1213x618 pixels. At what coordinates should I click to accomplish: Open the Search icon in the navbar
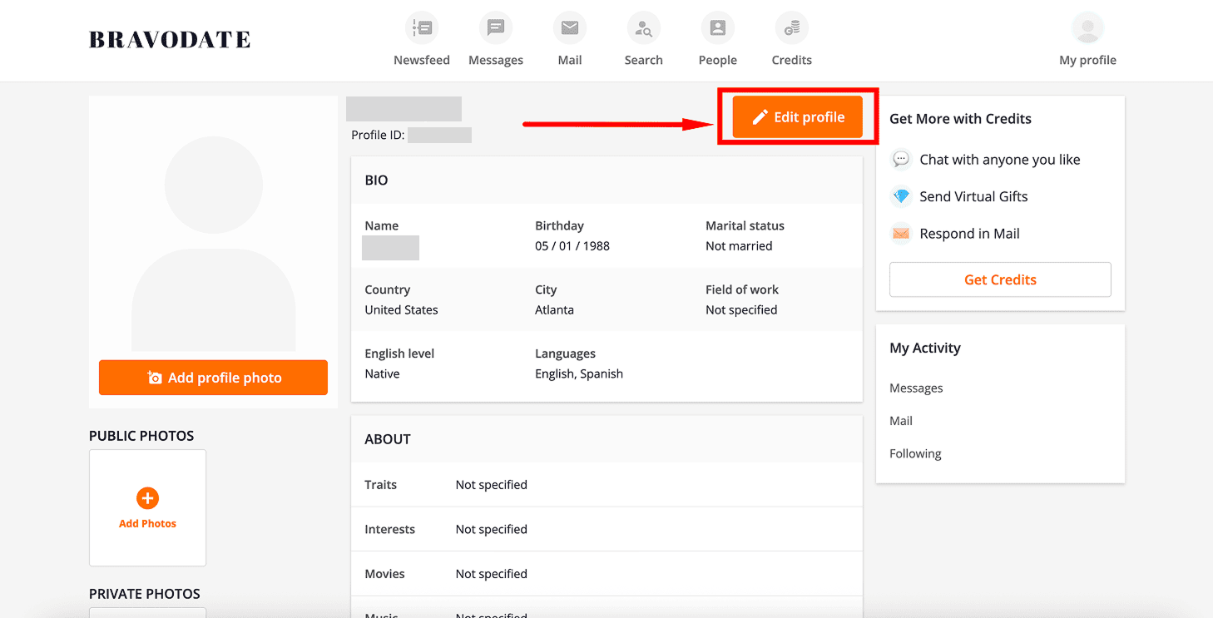tap(643, 27)
